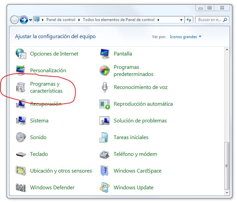Image resolution: width=237 pixels, height=203 pixels.
Task: Open the Teléfono y módem link
Action: tap(135, 154)
